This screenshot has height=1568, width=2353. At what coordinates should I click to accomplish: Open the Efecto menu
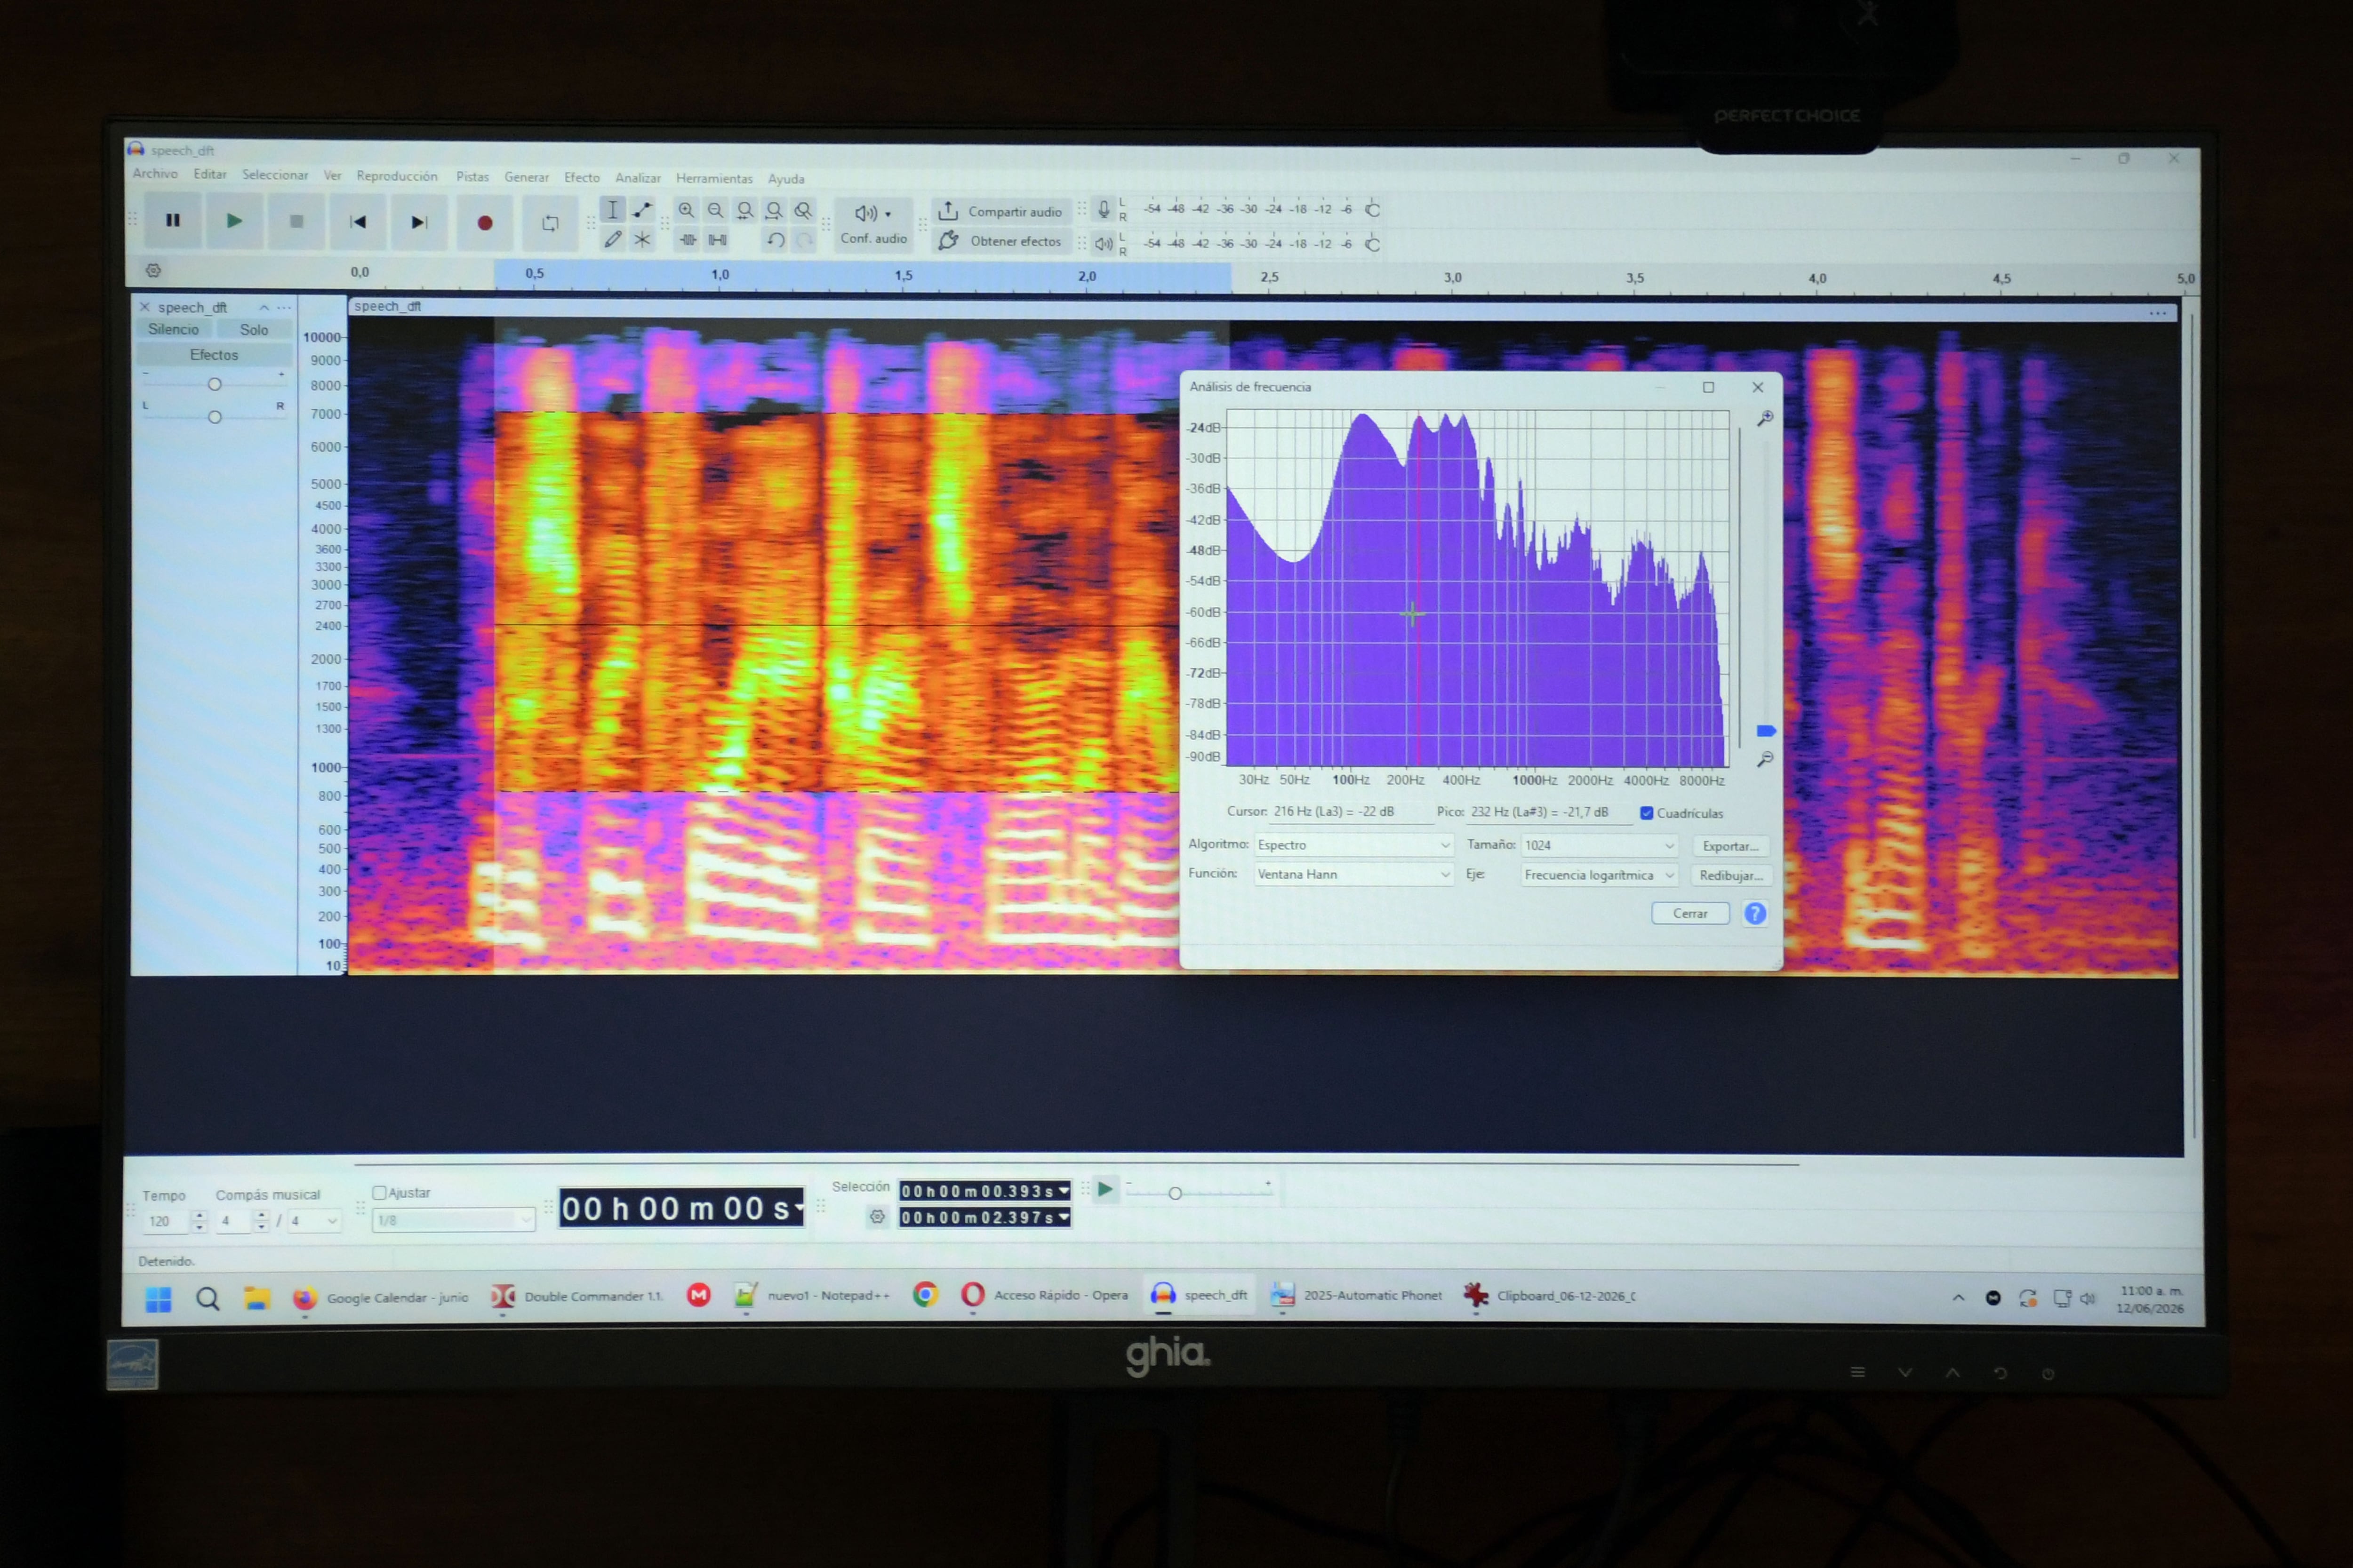[581, 178]
